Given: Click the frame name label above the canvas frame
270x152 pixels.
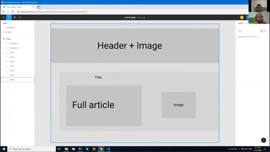Looking at the screenshot, I should 53,22.
